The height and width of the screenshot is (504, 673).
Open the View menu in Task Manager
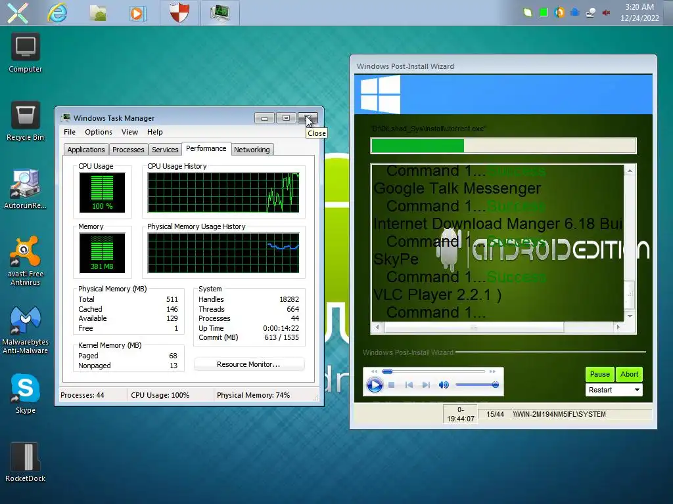coord(129,132)
